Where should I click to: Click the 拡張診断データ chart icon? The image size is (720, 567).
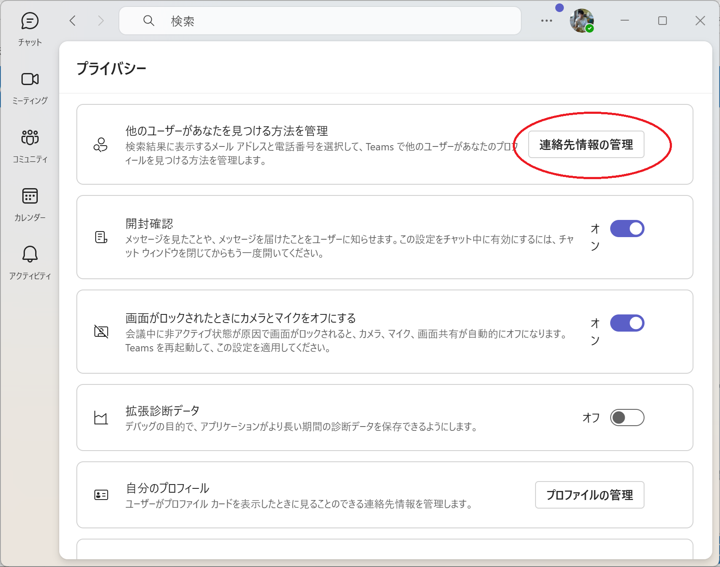[101, 418]
